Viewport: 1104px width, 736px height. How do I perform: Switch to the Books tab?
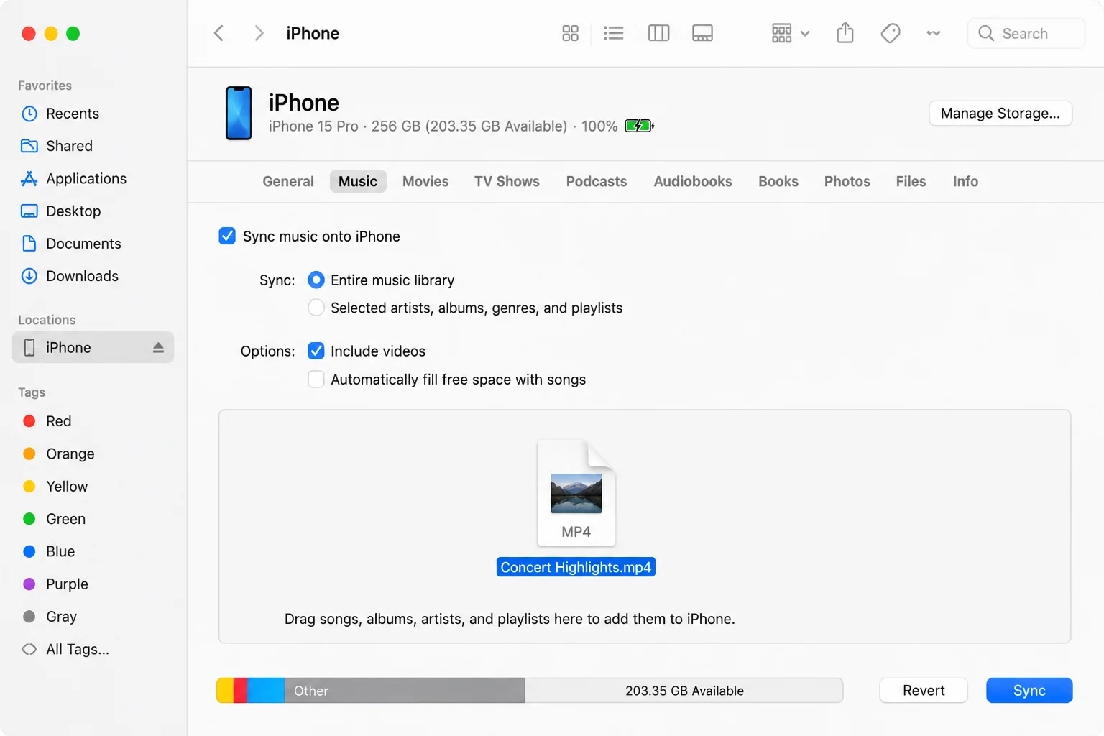tap(778, 181)
